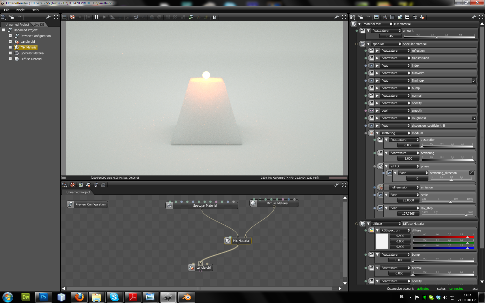The image size is (485, 303).
Task: Click the camera icon in node inspector toolbar
Action: [x=385, y=17]
